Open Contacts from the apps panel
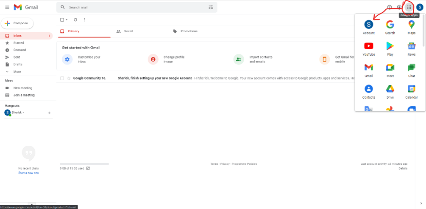 (369, 92)
